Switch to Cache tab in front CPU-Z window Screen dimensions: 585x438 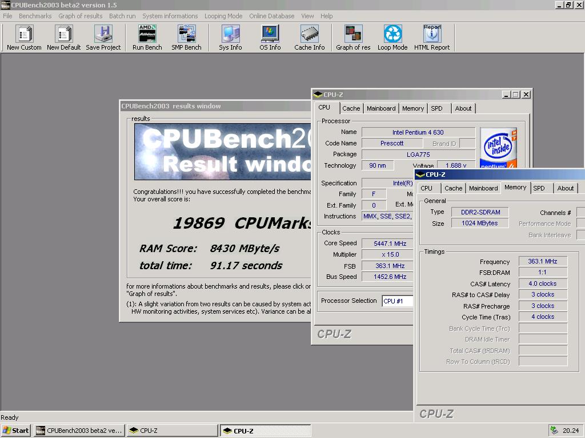coord(453,188)
